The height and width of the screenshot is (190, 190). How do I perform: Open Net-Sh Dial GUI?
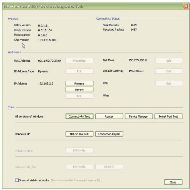coord(79,134)
